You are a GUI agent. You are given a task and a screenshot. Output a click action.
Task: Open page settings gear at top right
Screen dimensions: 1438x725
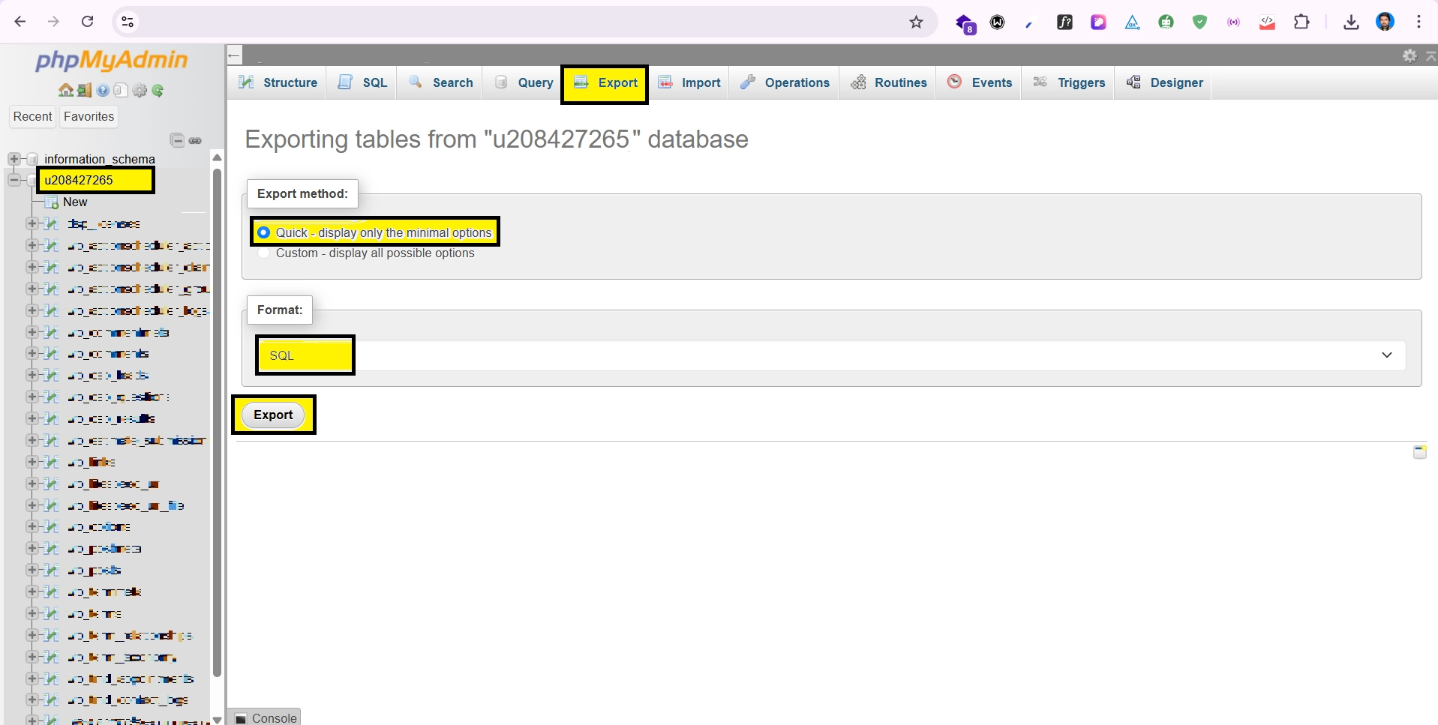1409,56
